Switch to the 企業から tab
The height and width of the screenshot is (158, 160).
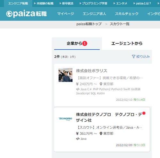coord(77,44)
